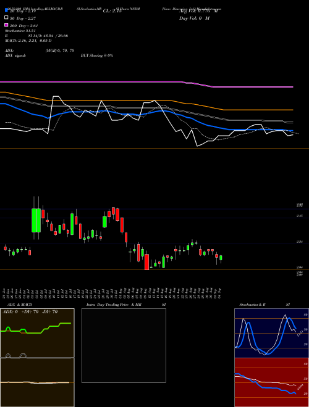Open the red RSI chart panel
The width and height of the screenshot is (309, 407).
click(x=271, y=382)
